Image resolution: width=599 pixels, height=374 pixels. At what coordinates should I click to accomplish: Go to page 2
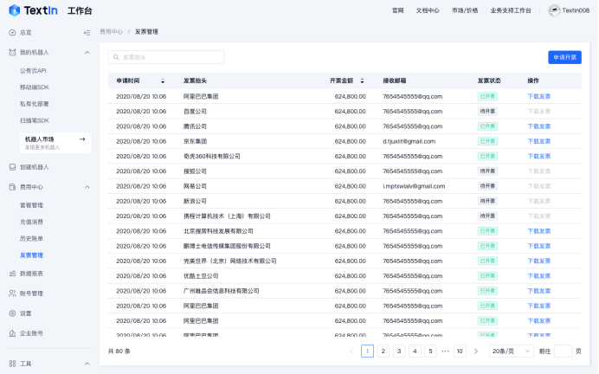click(x=383, y=351)
